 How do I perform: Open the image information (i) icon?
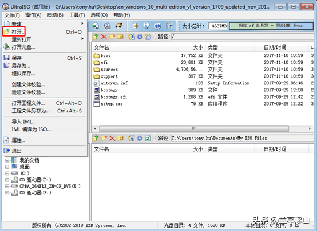pos(146,26)
